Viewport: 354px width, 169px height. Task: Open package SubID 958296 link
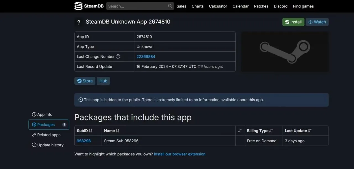84,141
